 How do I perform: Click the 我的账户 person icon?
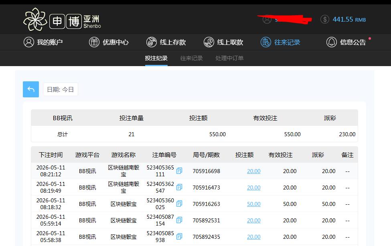pyautogui.click(x=29, y=42)
